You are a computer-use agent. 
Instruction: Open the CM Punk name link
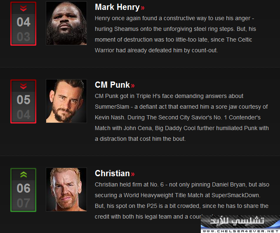[x=112, y=85]
